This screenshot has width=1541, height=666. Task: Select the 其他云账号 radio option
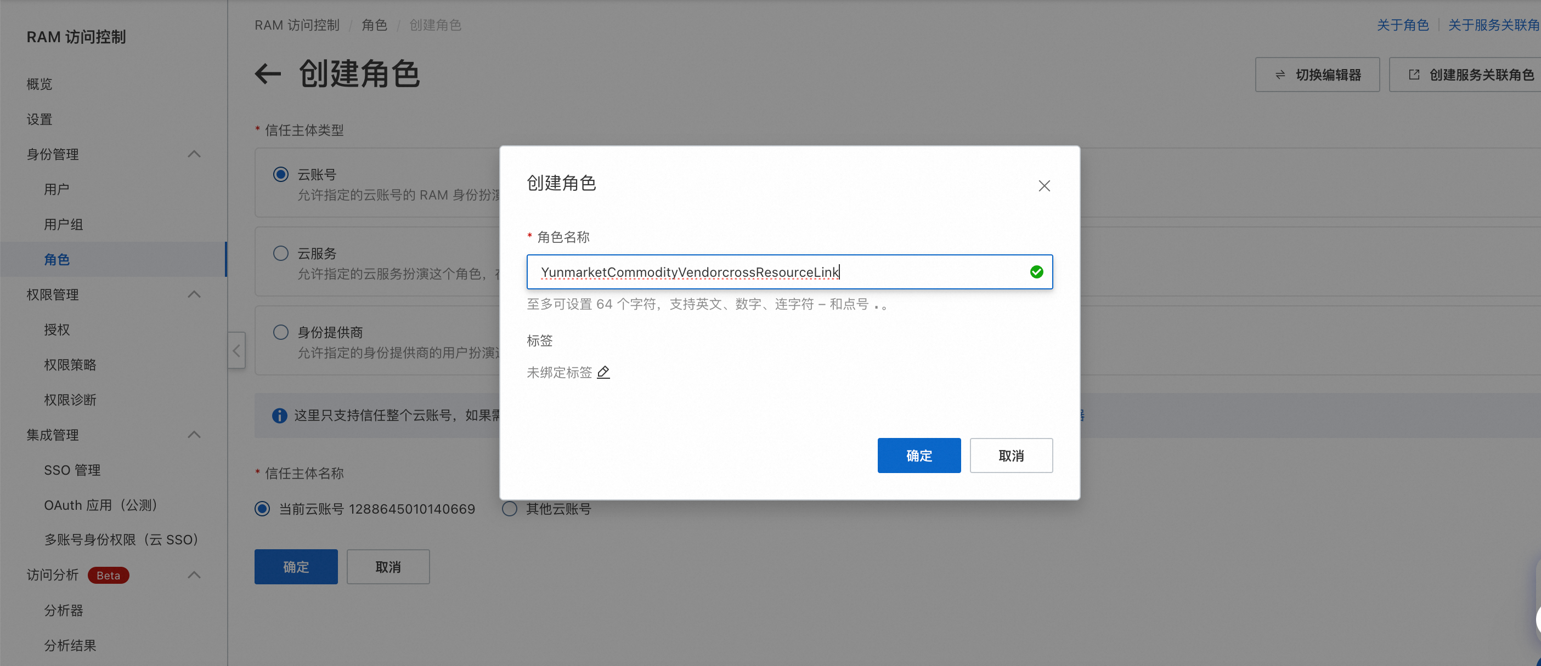pos(509,509)
